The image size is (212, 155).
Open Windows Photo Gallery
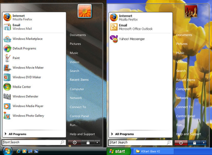[x=34, y=116]
